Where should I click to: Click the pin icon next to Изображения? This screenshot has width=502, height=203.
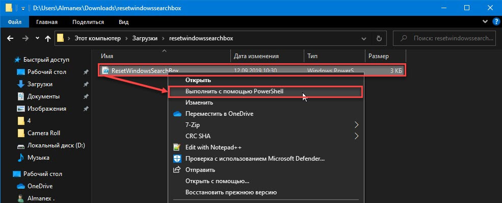pos(86,109)
